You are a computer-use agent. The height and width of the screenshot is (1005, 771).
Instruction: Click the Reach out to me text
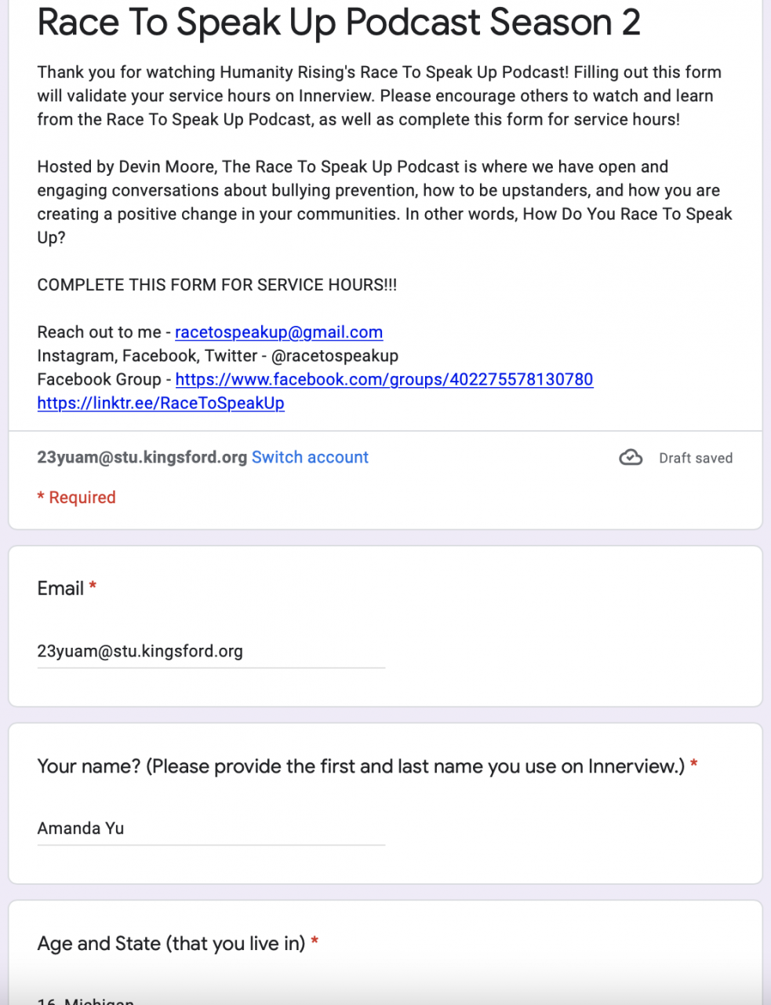pos(99,332)
